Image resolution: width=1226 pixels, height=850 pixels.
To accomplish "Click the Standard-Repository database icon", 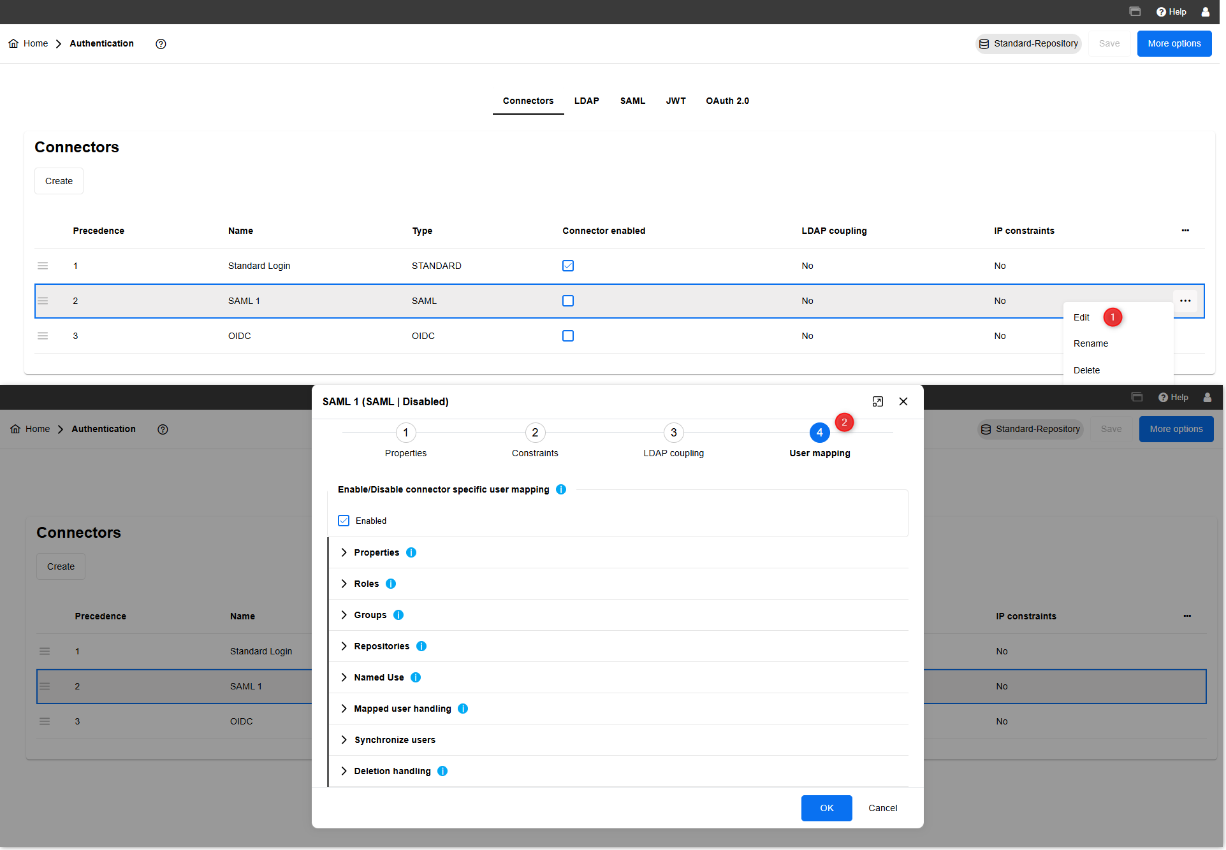I will 984,43.
